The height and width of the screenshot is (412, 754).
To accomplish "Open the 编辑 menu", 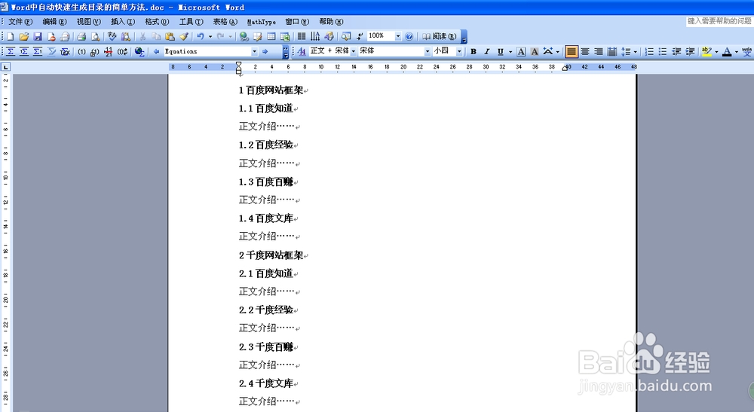I will (54, 22).
